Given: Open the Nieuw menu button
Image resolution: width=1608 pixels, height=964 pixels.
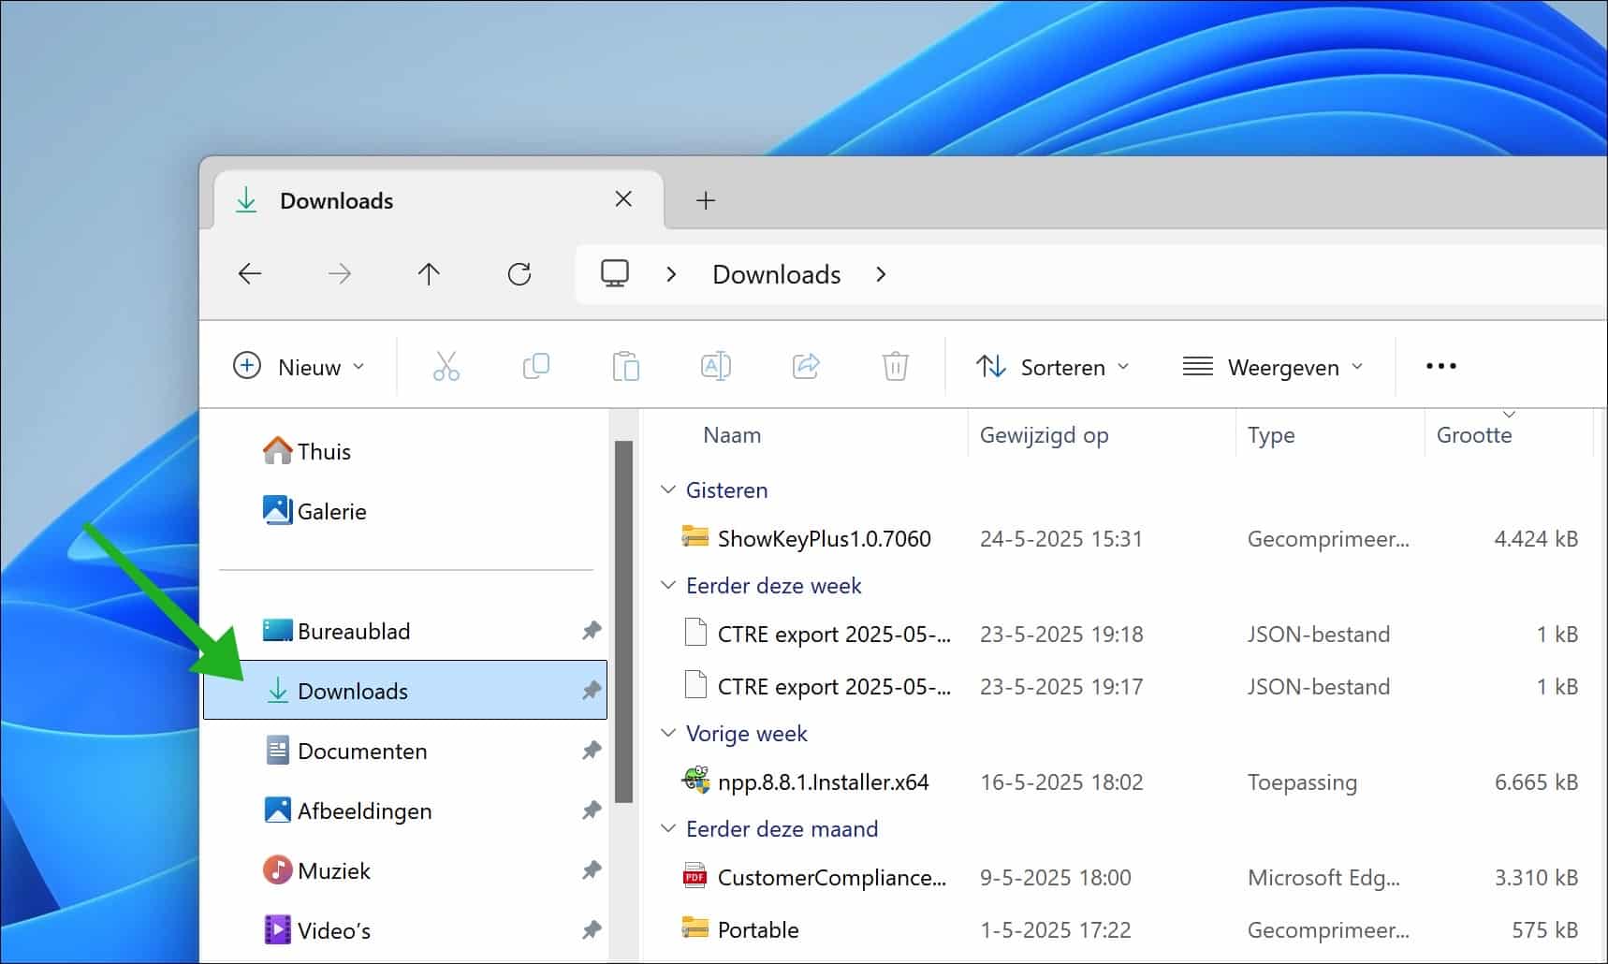Looking at the screenshot, I should point(299,367).
